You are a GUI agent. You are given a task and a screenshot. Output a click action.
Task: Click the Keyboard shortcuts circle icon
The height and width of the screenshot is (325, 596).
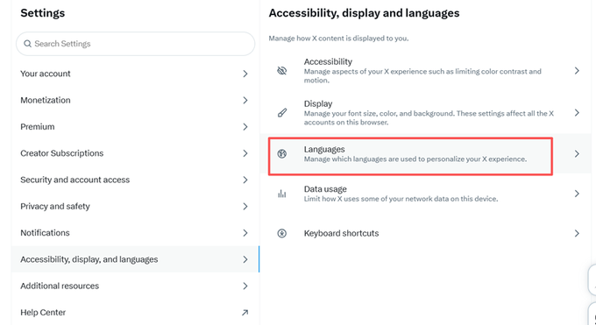281,233
